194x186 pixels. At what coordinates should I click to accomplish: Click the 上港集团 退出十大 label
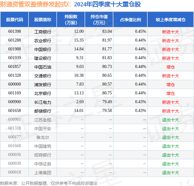(171, 173)
